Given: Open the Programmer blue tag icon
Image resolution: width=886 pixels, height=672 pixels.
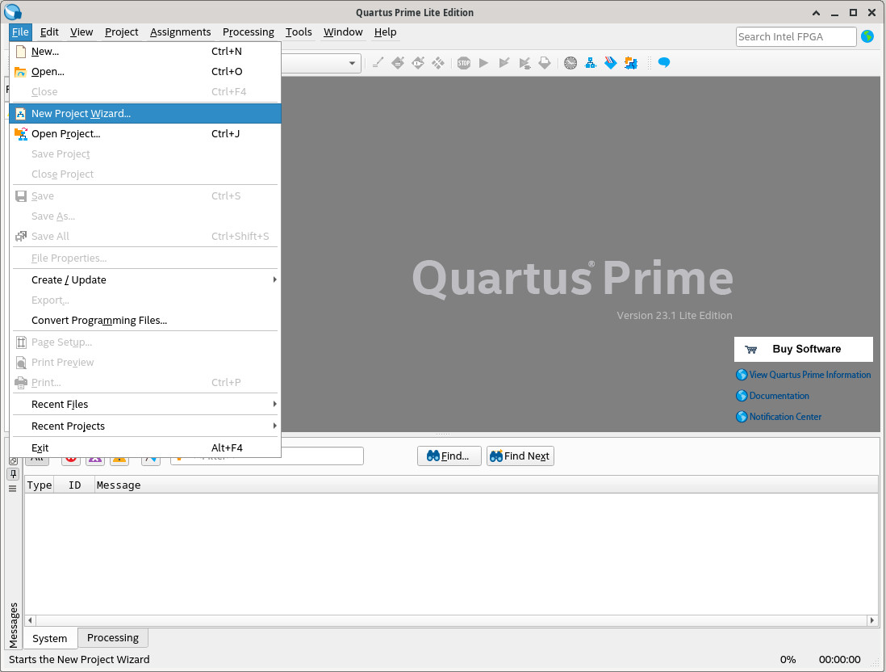Looking at the screenshot, I should tap(611, 63).
